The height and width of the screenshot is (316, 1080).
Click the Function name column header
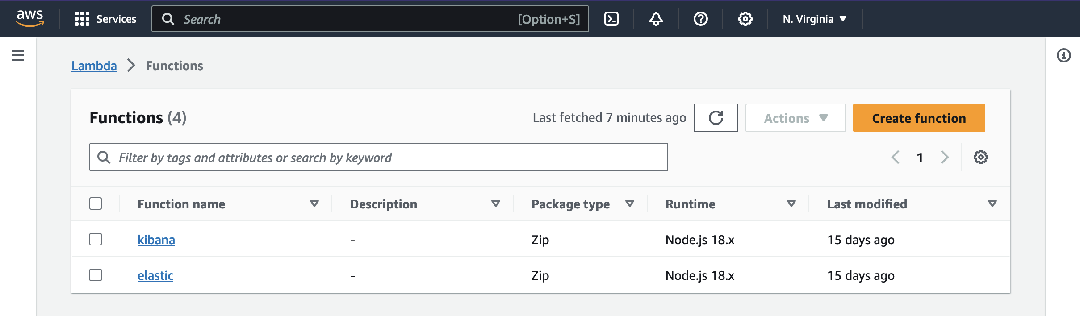coord(181,204)
